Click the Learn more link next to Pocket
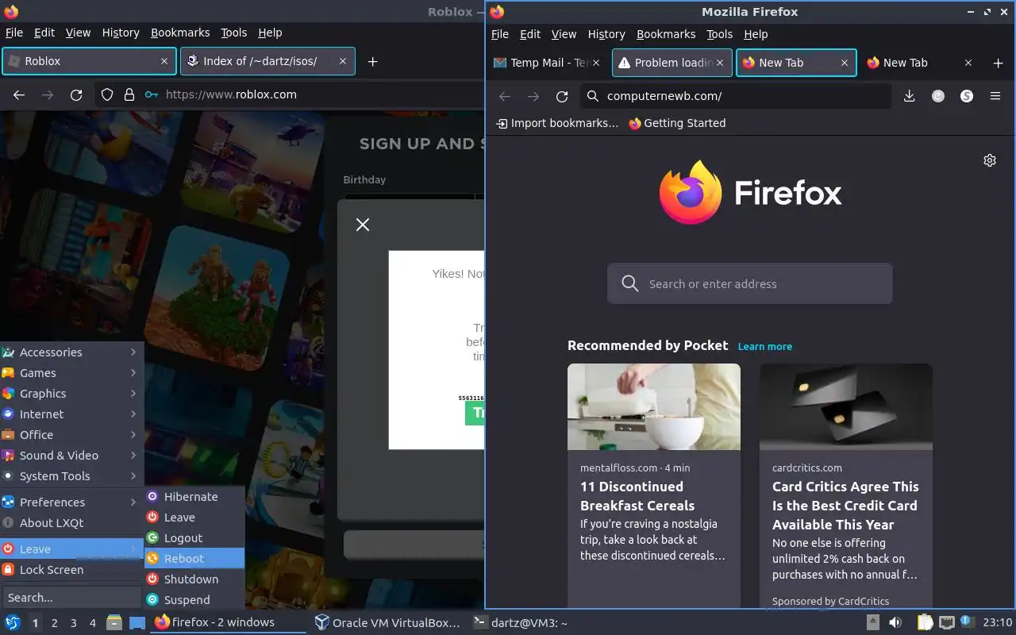Screen dimensions: 1016x635 765,346
